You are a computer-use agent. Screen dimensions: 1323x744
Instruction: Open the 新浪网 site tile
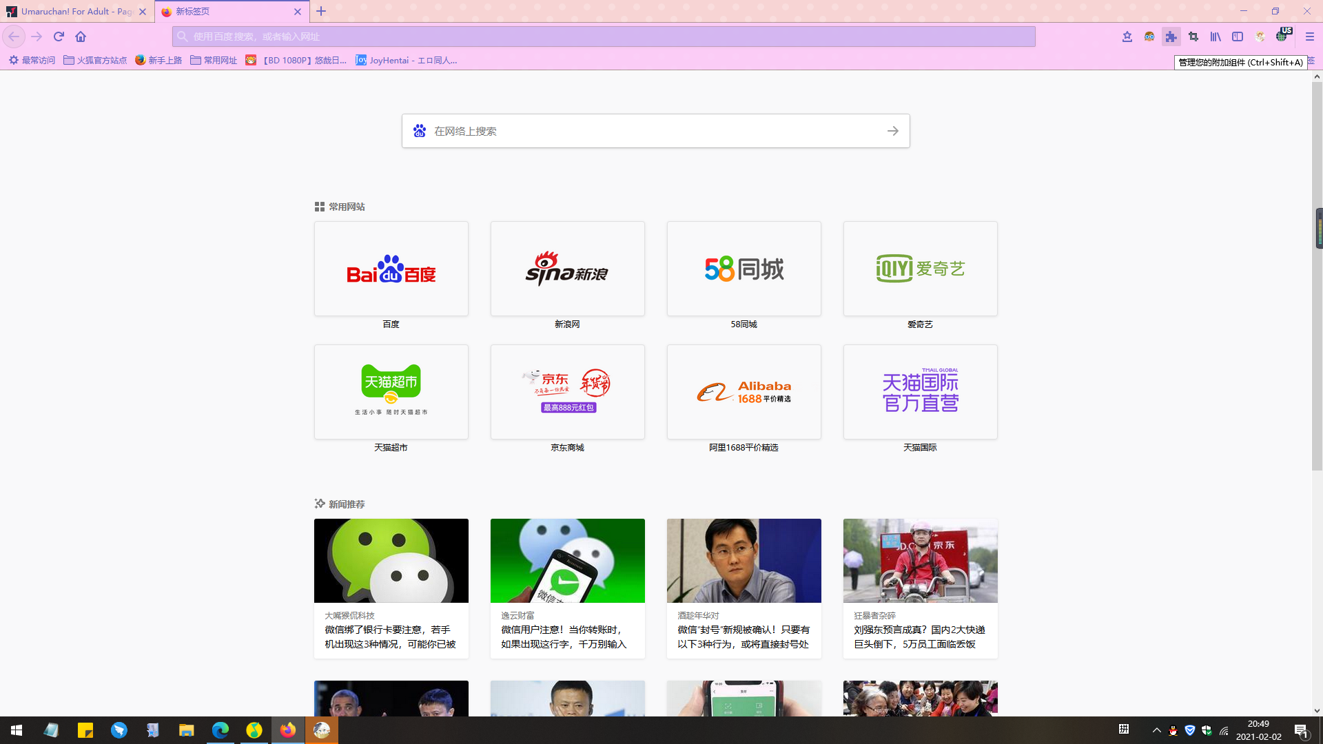[x=568, y=269]
